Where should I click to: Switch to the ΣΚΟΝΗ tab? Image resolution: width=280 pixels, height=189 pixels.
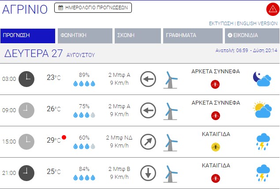(x=137, y=36)
